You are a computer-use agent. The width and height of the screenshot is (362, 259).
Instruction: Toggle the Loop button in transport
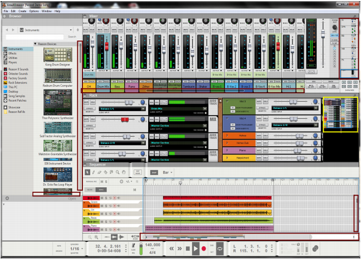[219, 248]
